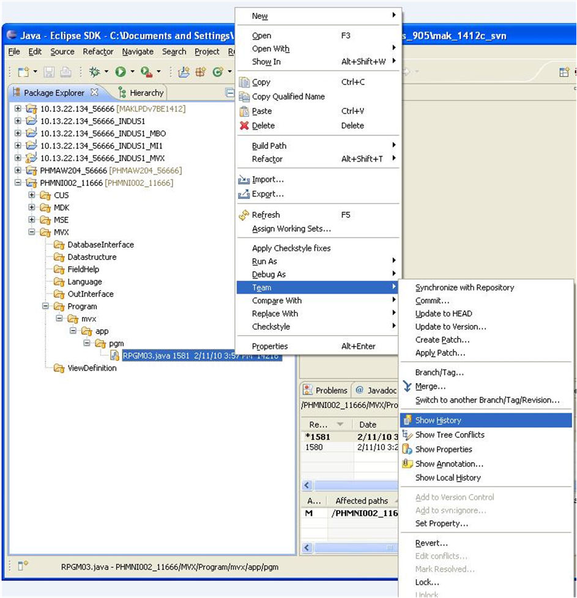Choose Show Properties from Team submenu
Viewport: 577px width, 598px height.
point(444,449)
